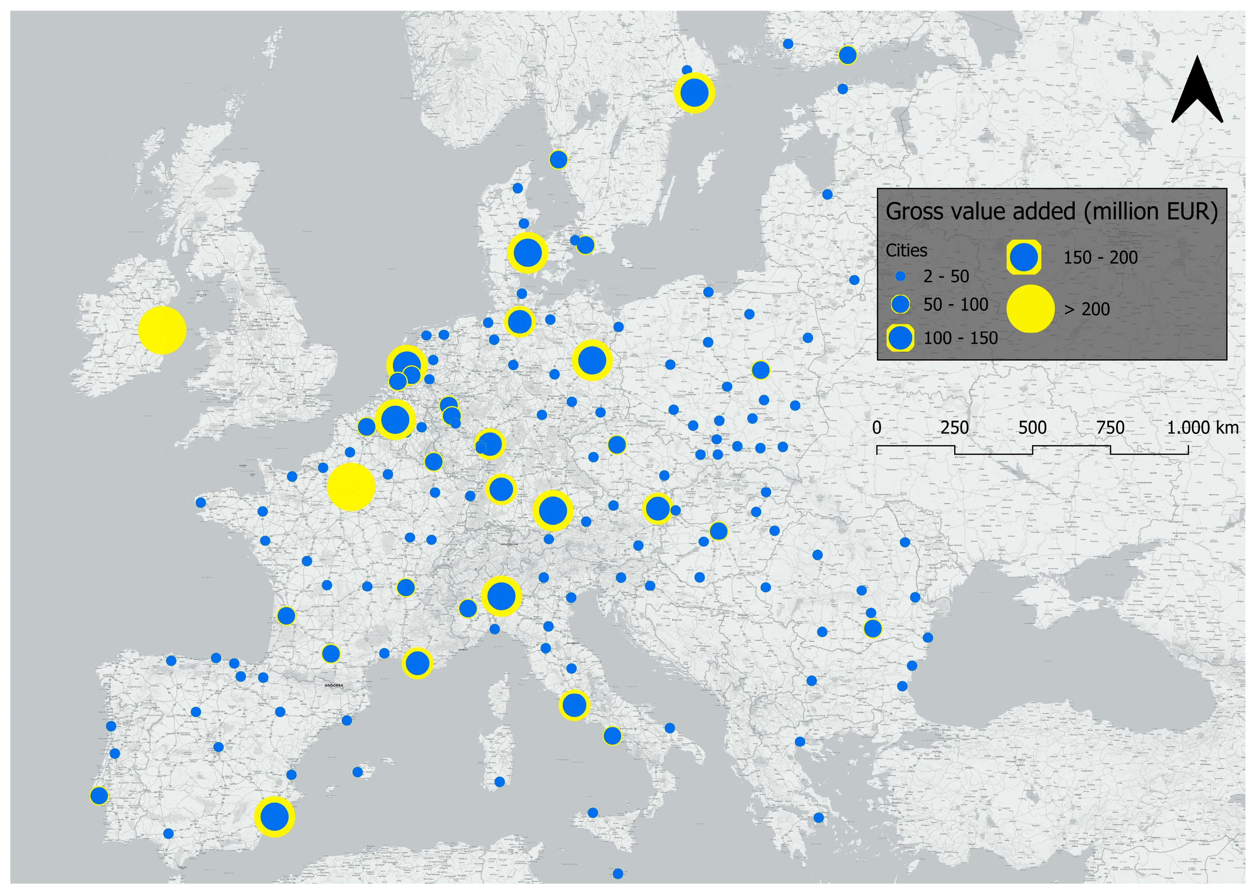This screenshot has height=891, width=1258.
Task: Click the large yellow circle over Ireland
Action: pyautogui.click(x=162, y=330)
